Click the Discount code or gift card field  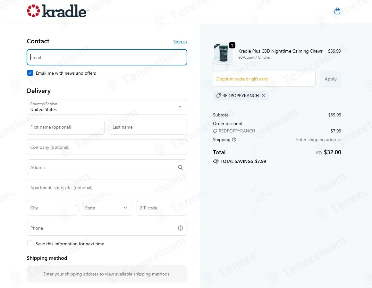(264, 79)
